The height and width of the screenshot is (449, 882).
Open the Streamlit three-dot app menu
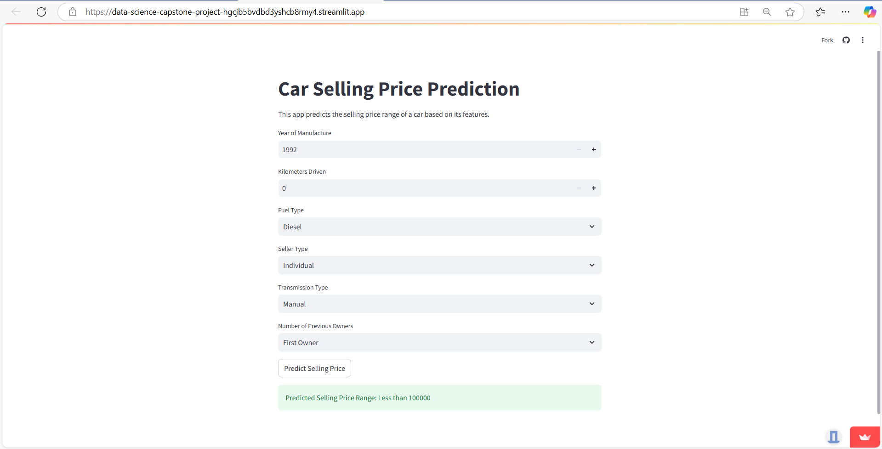pos(862,40)
